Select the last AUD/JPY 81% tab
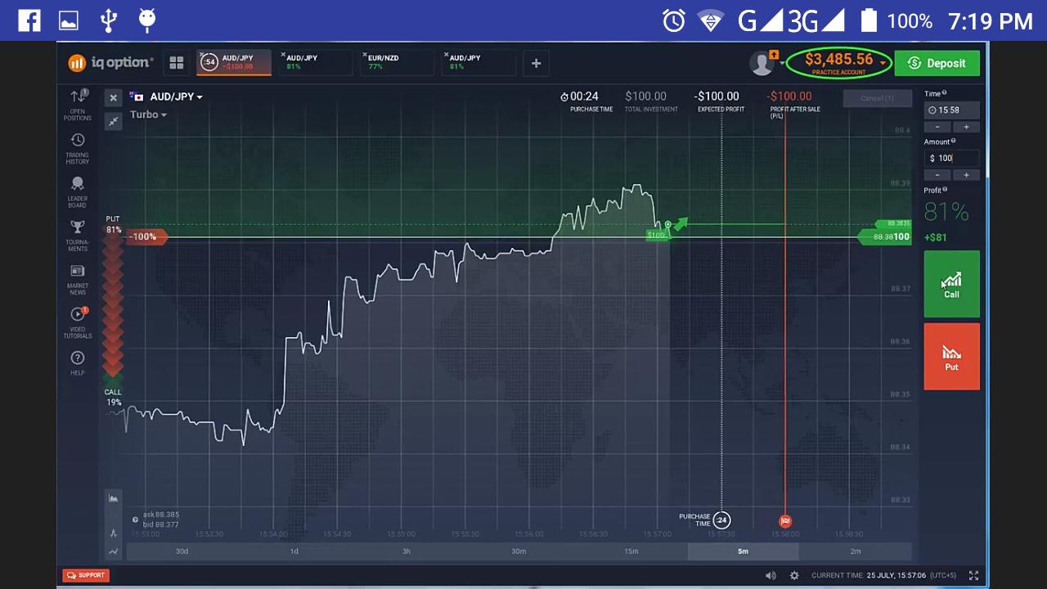This screenshot has width=1047, height=589. [x=479, y=62]
